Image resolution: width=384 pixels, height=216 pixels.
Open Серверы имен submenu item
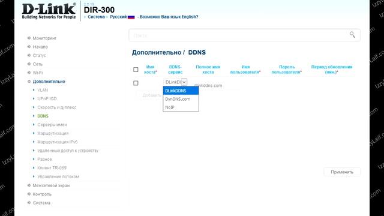52,125
